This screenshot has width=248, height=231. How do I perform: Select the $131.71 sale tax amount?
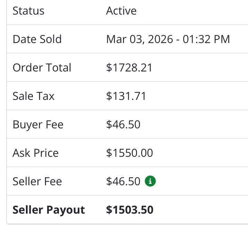pyautogui.click(x=126, y=96)
